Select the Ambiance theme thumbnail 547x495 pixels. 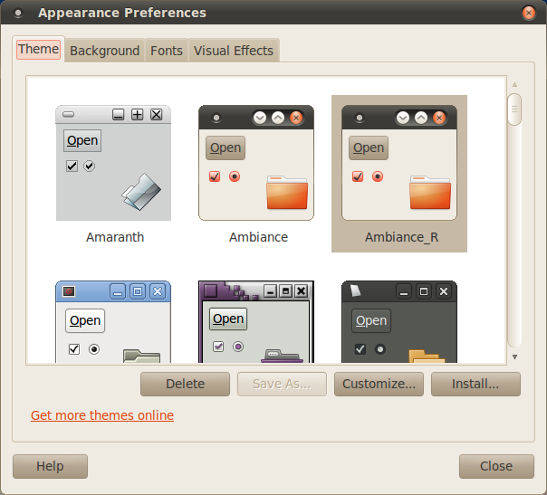(256, 163)
